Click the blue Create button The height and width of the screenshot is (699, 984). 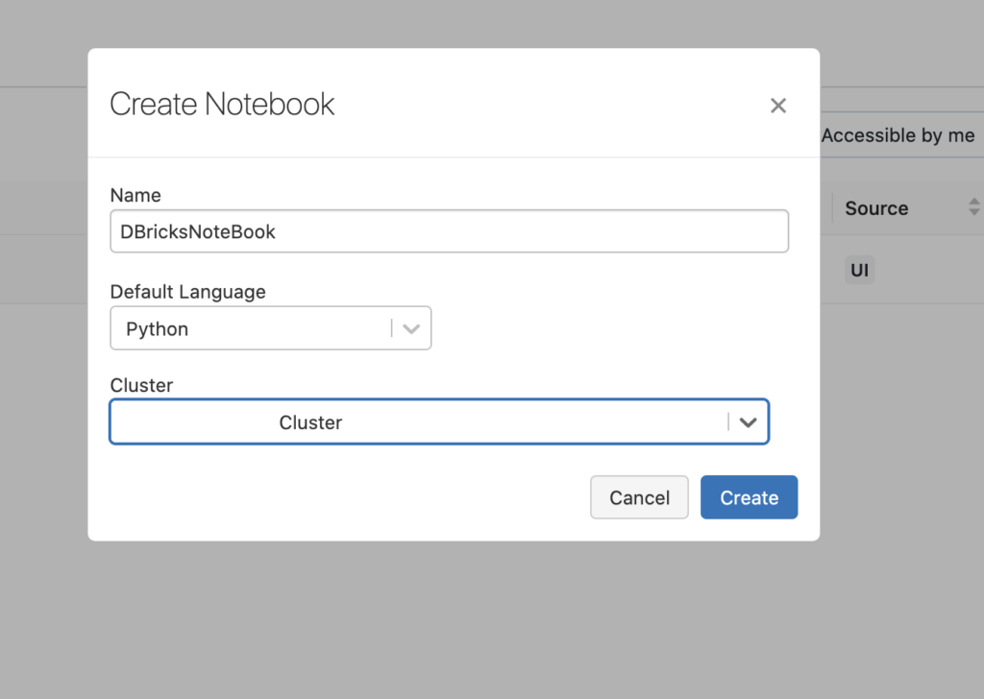[749, 497]
